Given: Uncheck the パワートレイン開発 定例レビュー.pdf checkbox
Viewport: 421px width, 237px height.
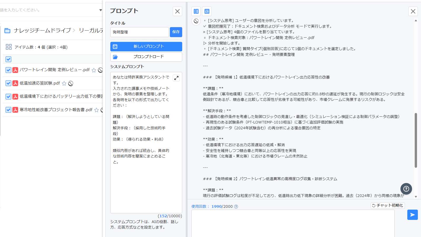Looking at the screenshot, I should click(8, 70).
